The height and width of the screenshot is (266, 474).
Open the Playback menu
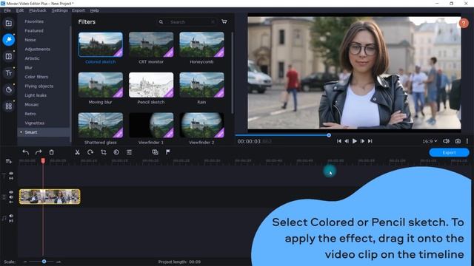pos(38,10)
